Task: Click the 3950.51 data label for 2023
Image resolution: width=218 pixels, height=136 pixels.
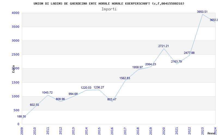Action: pyautogui.click(x=202, y=12)
